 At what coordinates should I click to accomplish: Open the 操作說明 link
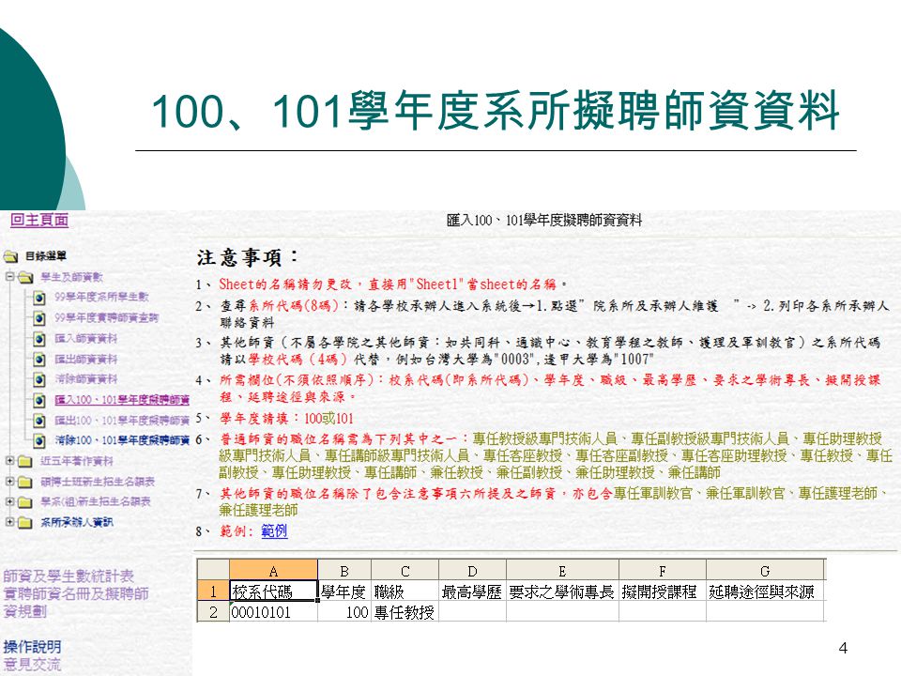(32, 647)
